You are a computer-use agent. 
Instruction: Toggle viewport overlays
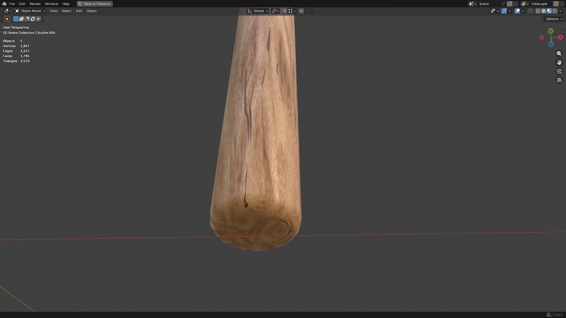pos(517,11)
